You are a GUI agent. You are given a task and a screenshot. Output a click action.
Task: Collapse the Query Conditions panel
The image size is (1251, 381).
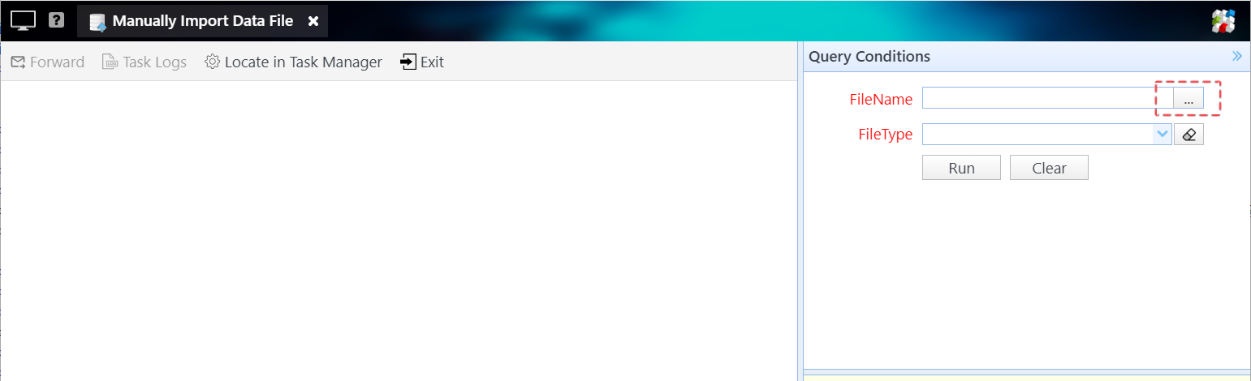1236,57
